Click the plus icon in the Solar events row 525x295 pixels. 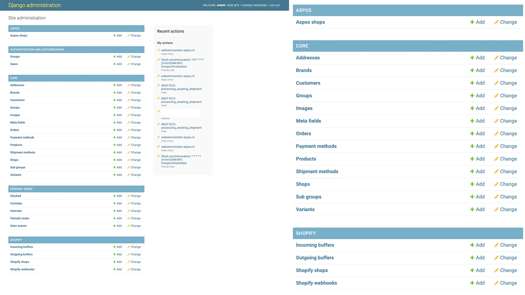tap(114, 226)
